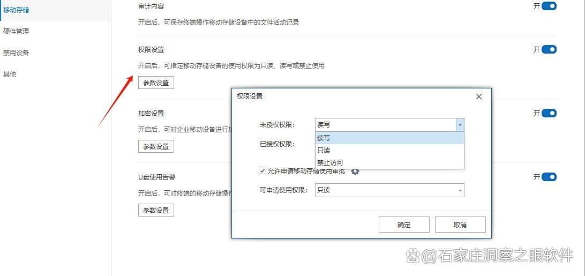Collapse the 未授权权限 dropdown arrow

459,125
